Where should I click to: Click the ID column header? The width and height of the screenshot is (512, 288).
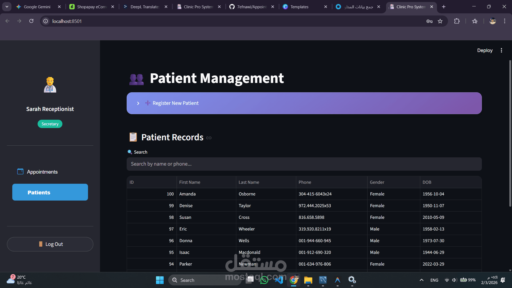[x=131, y=182]
